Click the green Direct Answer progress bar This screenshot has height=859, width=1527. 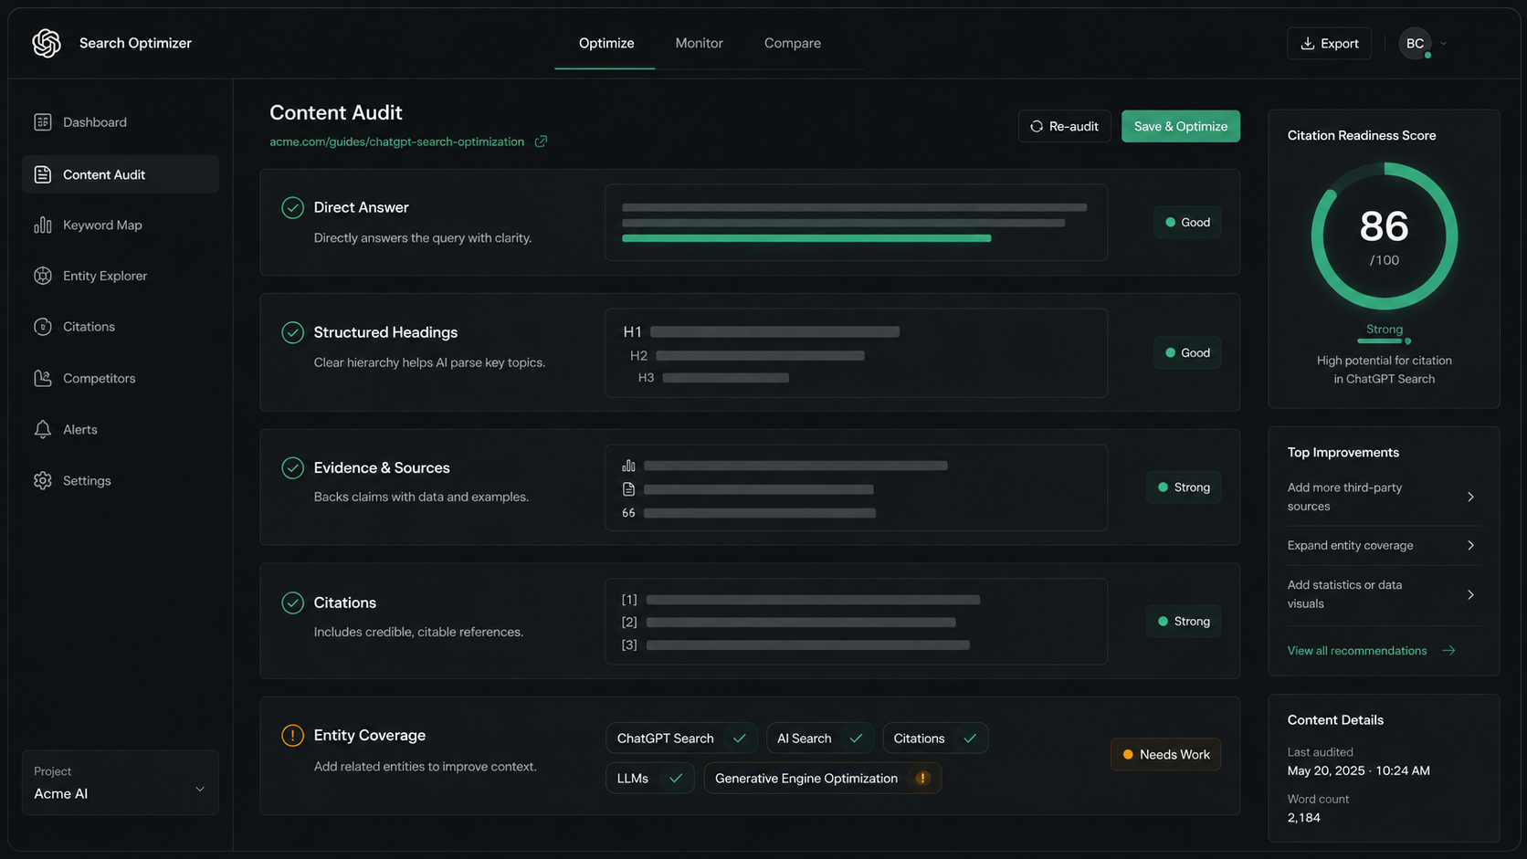tap(806, 238)
